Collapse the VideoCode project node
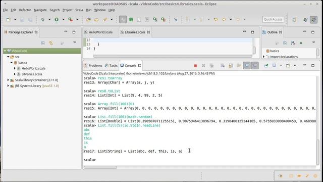Screen dimensions: 323x182 pos(5,51)
